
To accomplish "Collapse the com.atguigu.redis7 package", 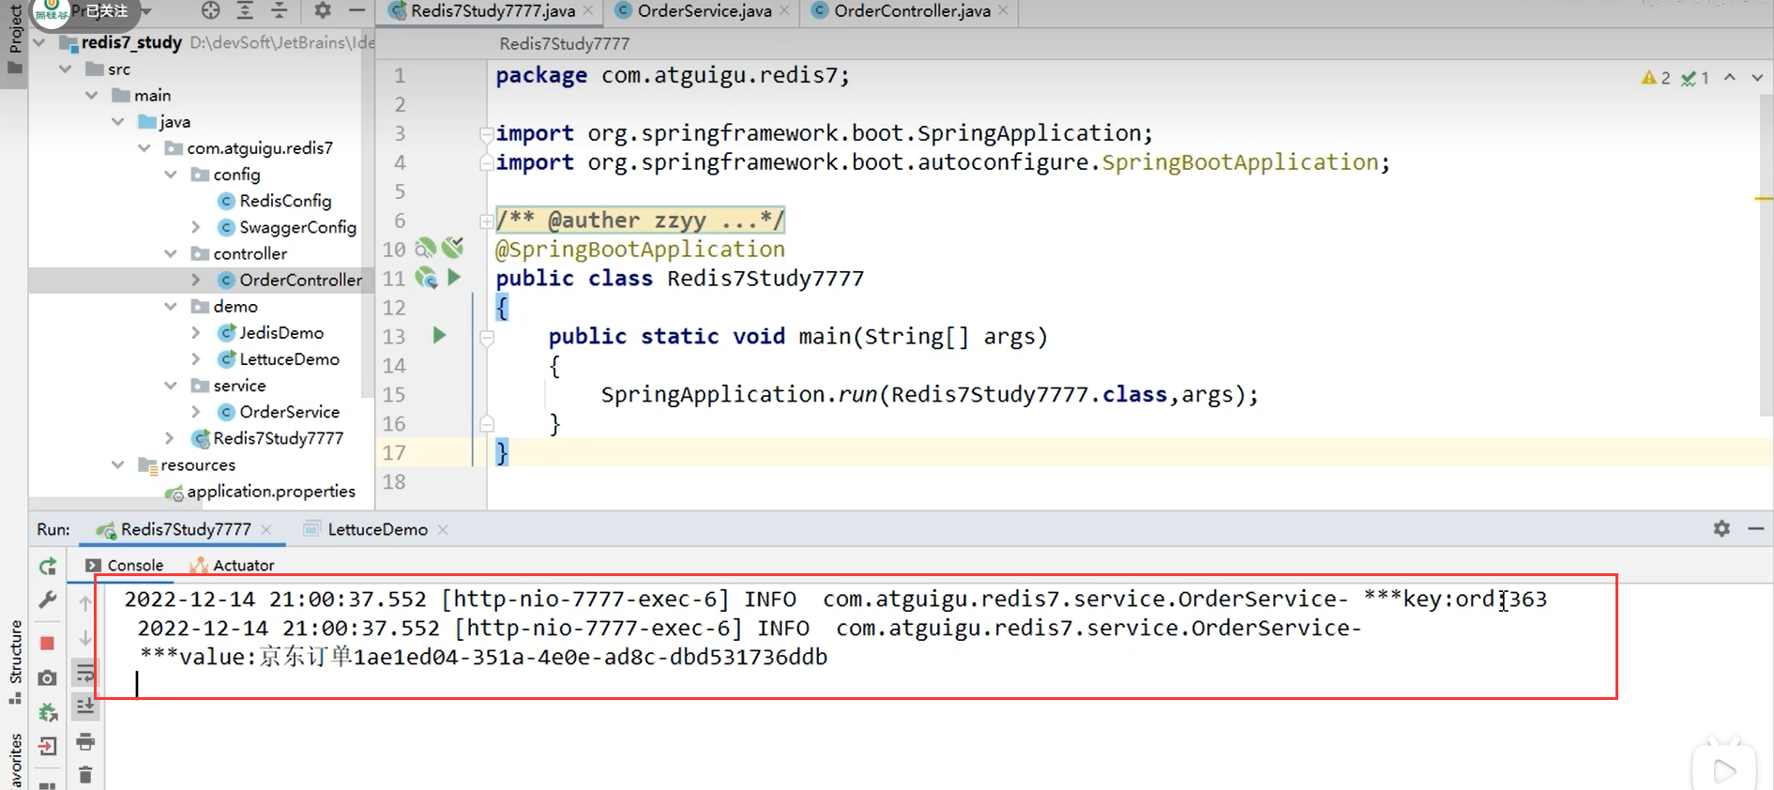I will (x=144, y=147).
